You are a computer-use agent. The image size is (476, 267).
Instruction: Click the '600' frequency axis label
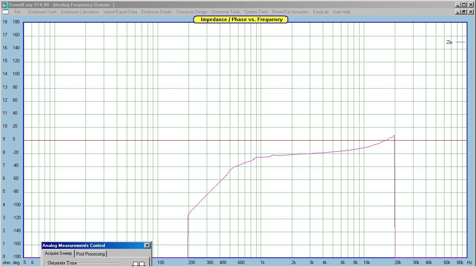click(241, 263)
